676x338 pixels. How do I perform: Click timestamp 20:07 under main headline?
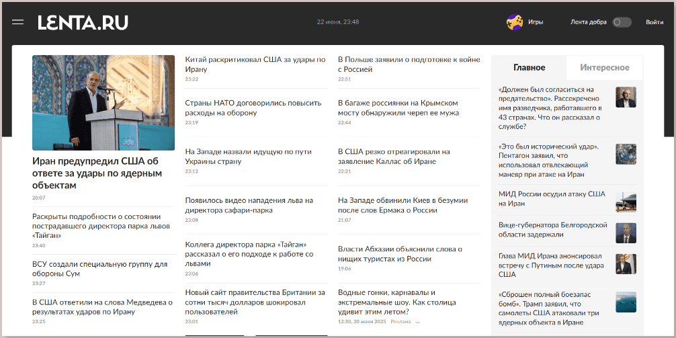[38, 198]
